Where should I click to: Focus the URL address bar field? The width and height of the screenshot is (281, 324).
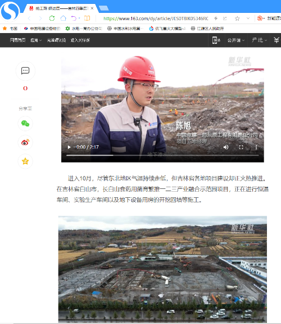pyautogui.click(x=156, y=18)
